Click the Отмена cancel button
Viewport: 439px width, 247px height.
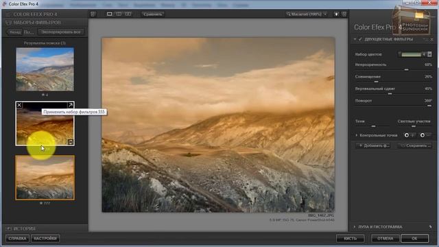385,239
